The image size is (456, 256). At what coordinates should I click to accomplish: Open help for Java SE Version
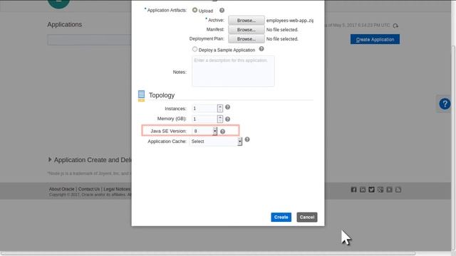coord(222,132)
